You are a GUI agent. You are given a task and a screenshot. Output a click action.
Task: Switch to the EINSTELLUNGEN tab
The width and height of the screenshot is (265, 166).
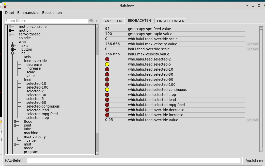[171, 21]
